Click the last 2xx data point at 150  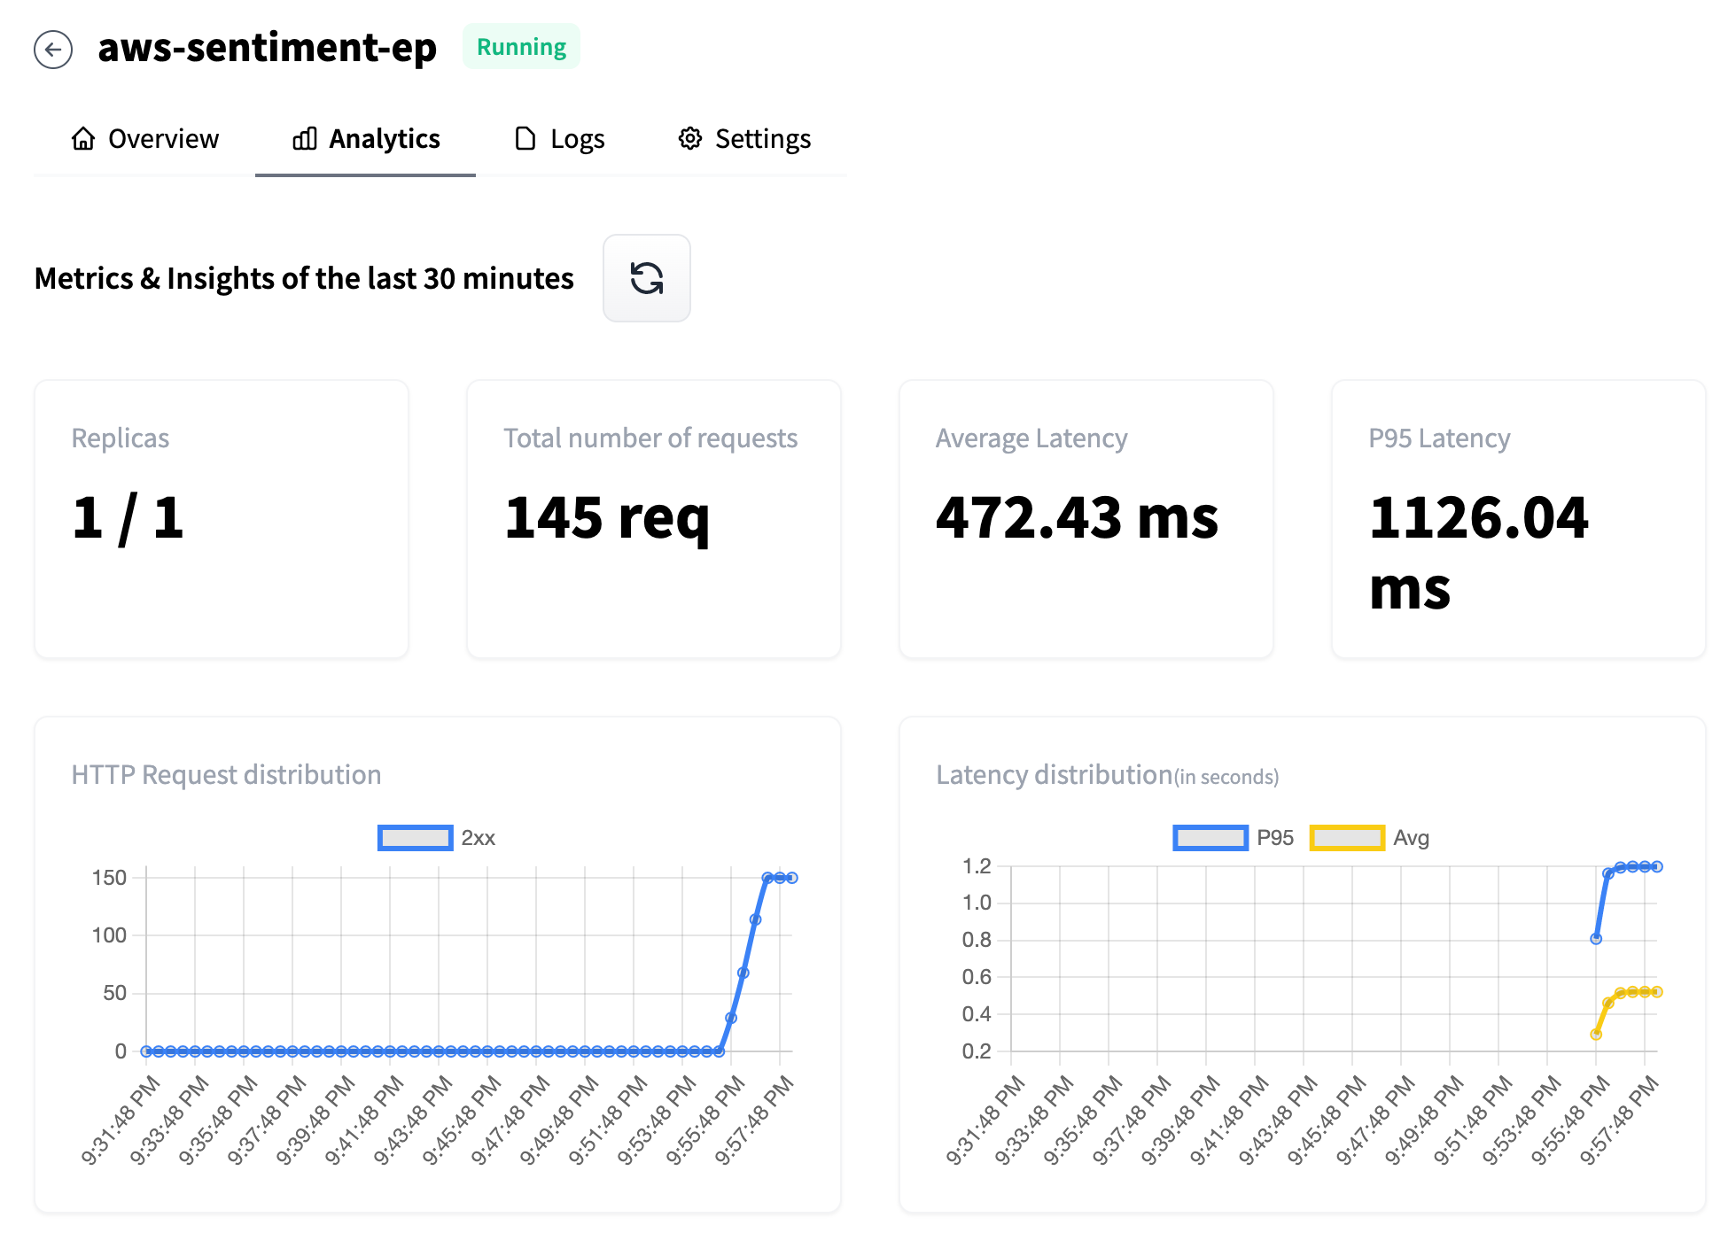click(792, 878)
